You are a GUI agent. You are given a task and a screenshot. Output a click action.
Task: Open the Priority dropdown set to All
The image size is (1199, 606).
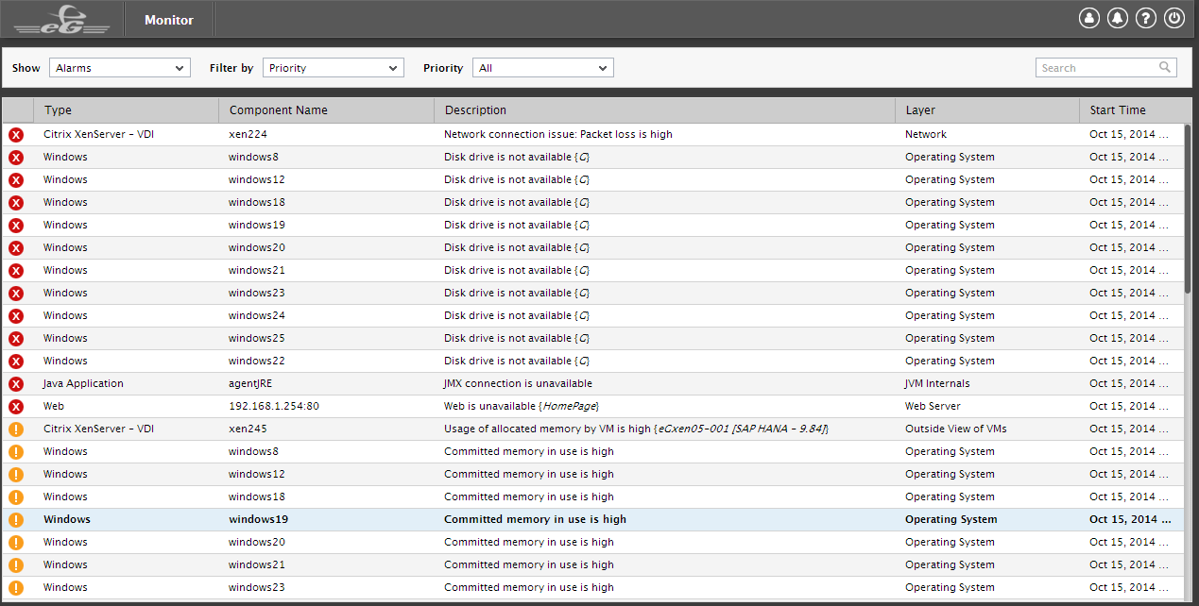point(543,68)
